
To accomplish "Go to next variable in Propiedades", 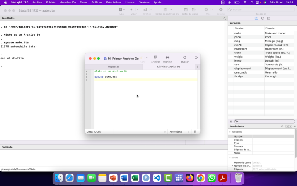I will click(x=290, y=126).
